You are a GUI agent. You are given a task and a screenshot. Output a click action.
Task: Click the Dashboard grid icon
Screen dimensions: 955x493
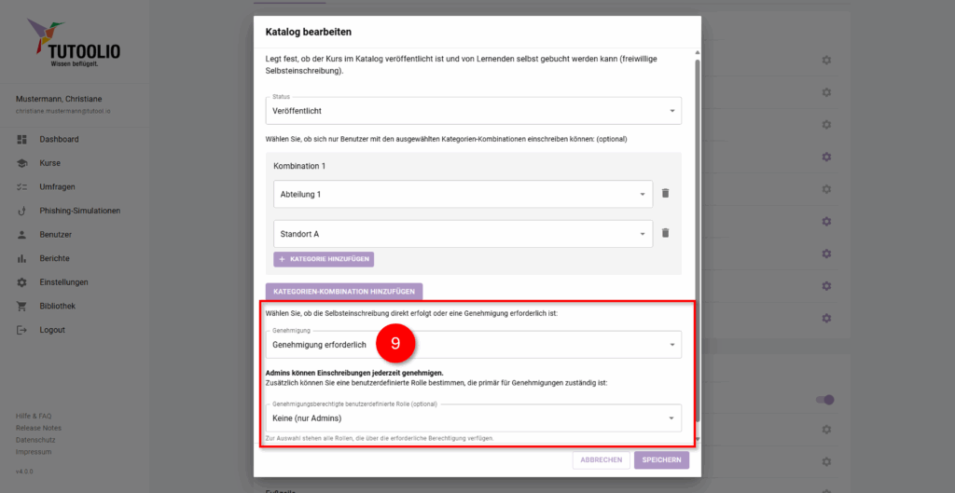pyautogui.click(x=21, y=139)
